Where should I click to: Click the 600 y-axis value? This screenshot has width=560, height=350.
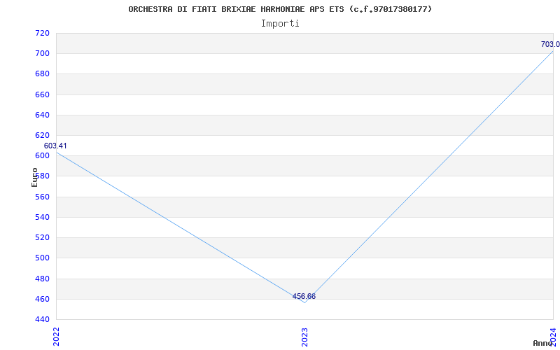coord(43,155)
